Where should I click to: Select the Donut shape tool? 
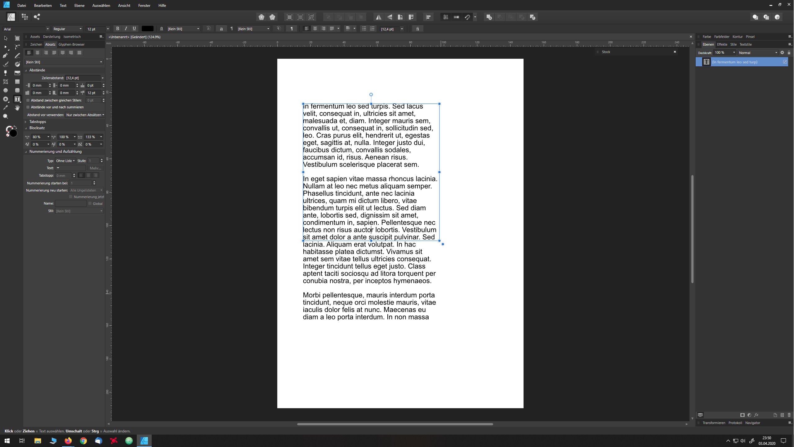point(6,99)
